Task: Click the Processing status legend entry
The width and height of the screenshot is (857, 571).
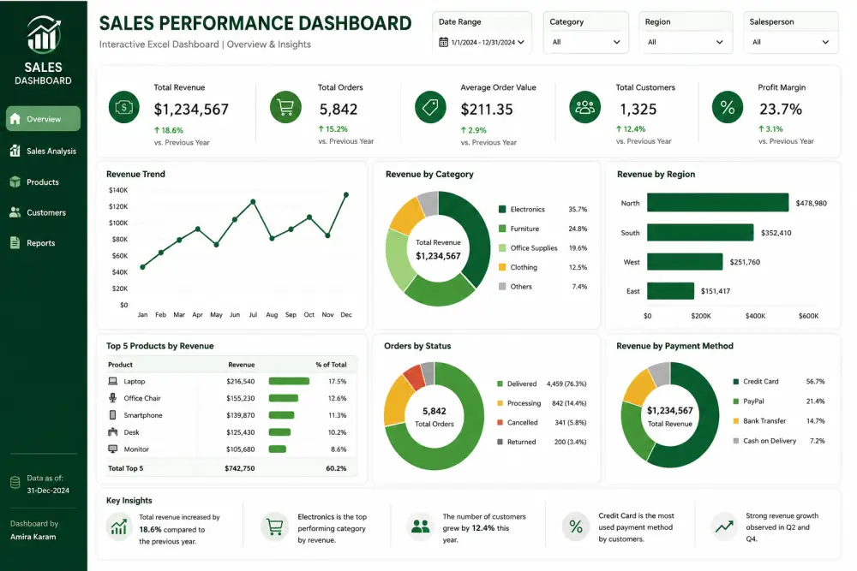Action: pos(541,403)
